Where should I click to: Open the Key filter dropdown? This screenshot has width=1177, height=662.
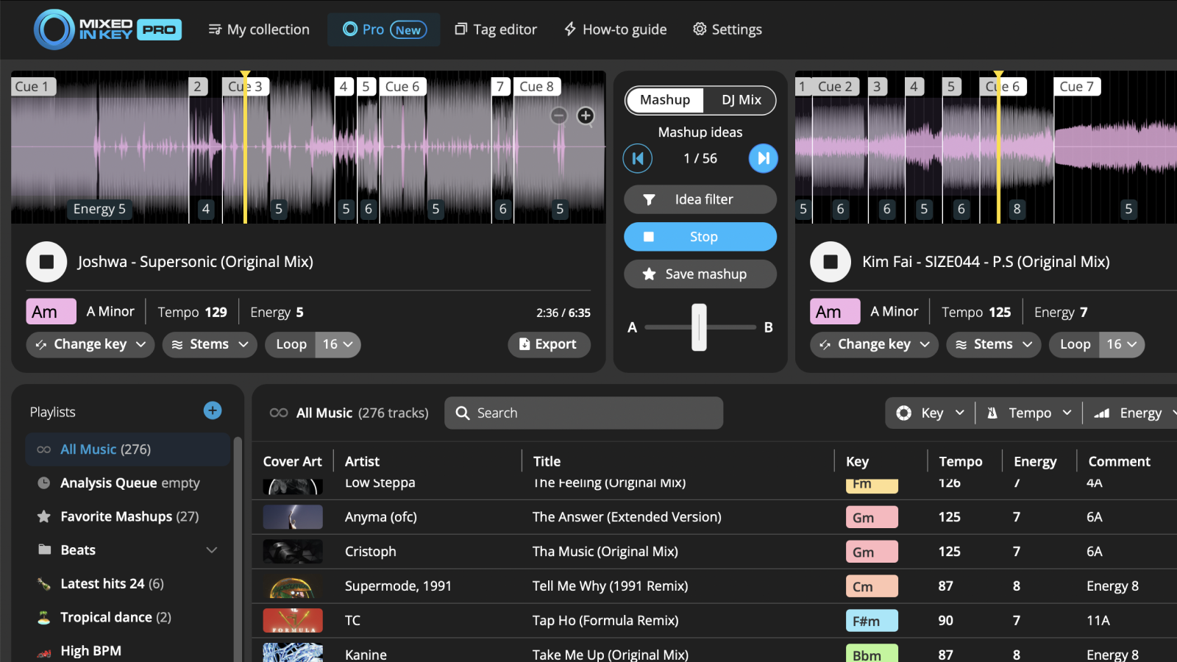931,413
